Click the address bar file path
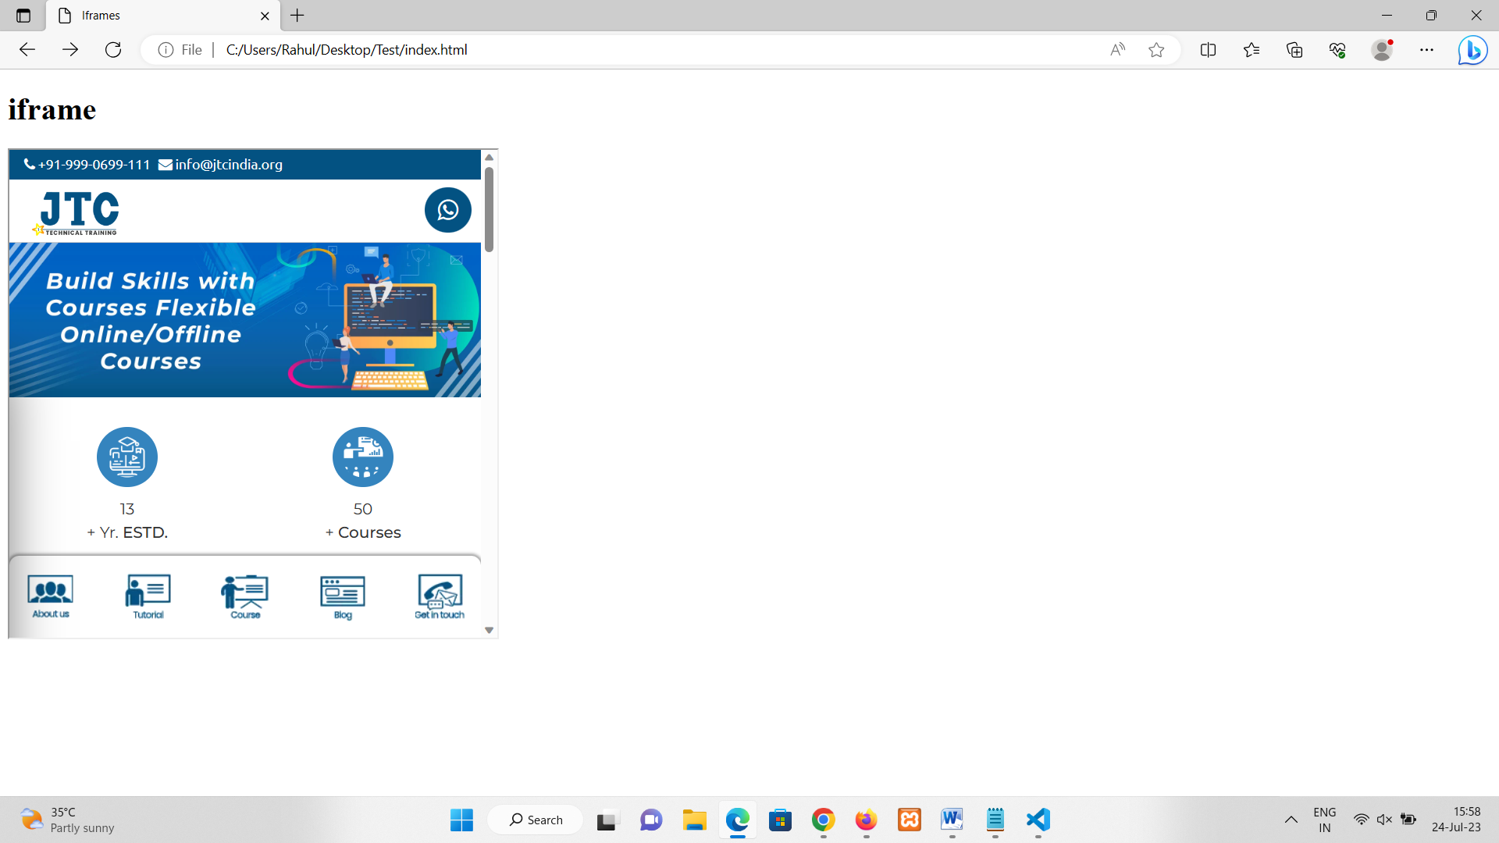Image resolution: width=1499 pixels, height=843 pixels. (347, 50)
